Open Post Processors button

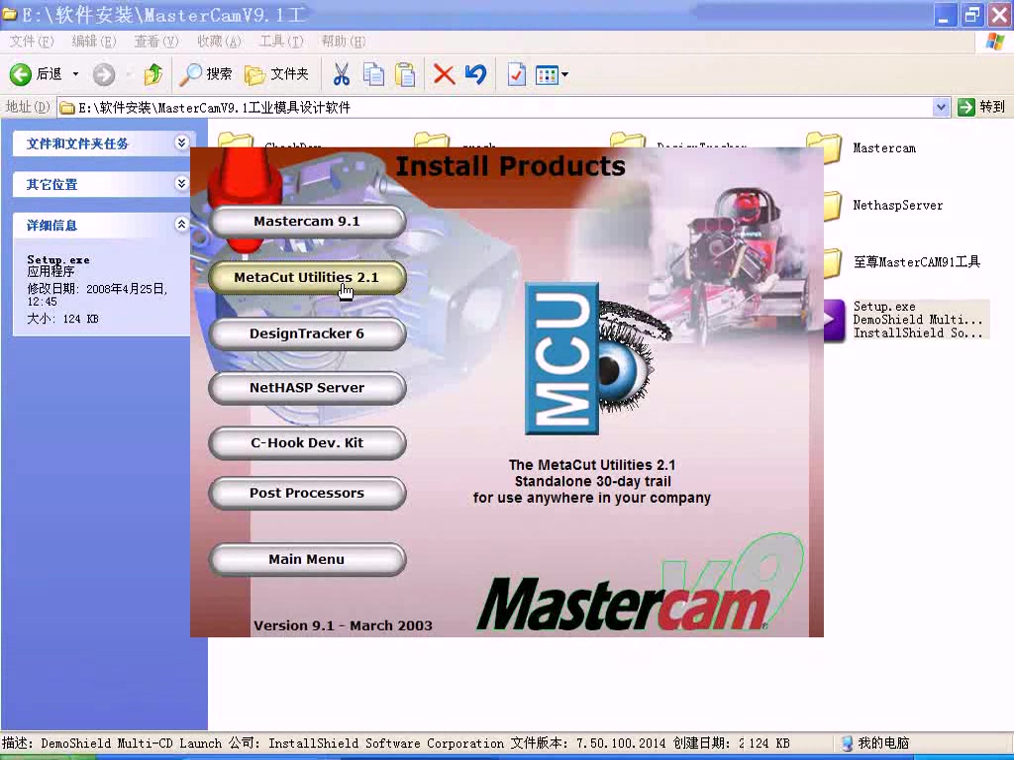tap(307, 493)
